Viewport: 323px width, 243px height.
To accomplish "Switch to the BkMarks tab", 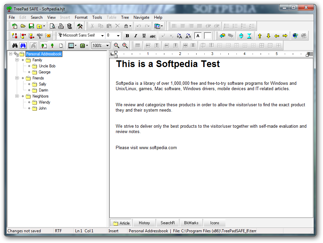I will [191, 223].
